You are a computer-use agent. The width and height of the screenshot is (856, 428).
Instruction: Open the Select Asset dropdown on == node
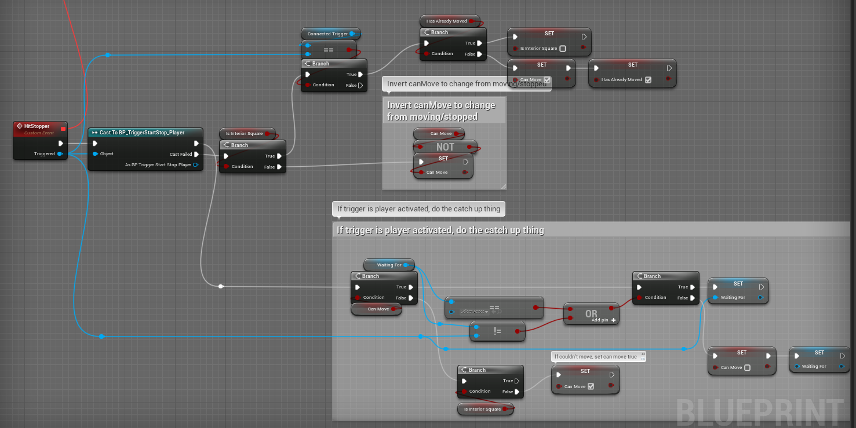click(473, 312)
